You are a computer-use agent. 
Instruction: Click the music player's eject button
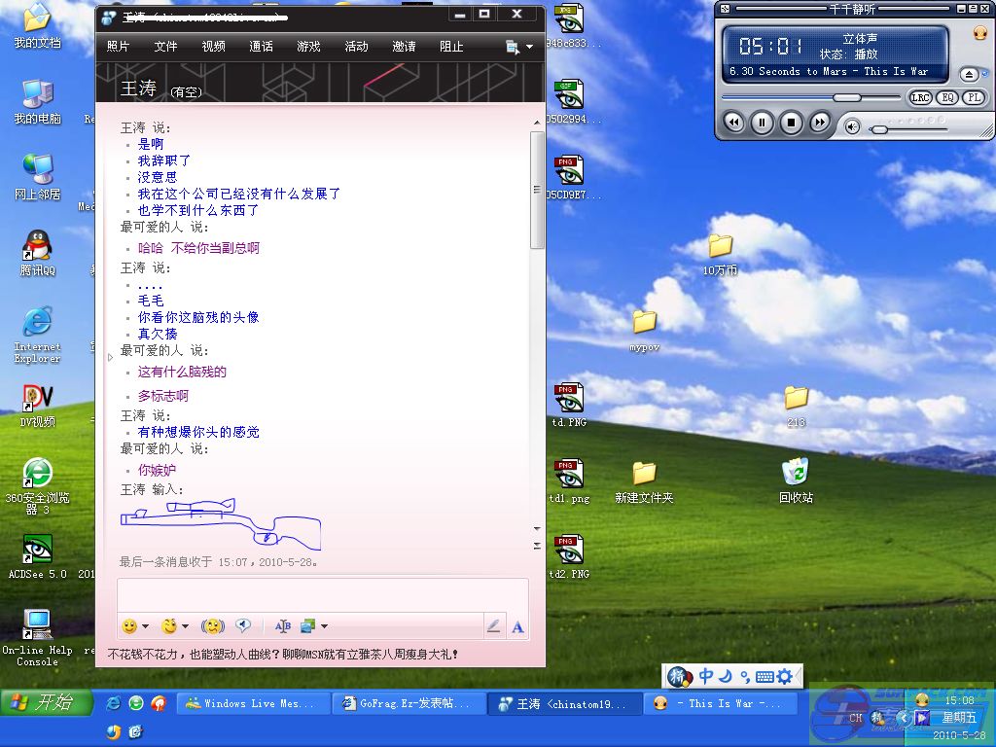pyautogui.click(x=969, y=75)
